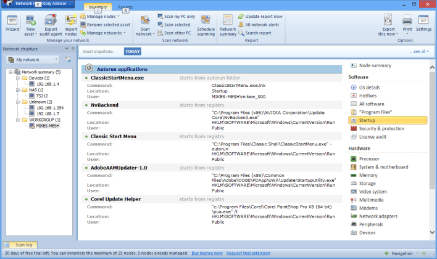
Task: Pin the Network structure panel
Action: point(73,49)
